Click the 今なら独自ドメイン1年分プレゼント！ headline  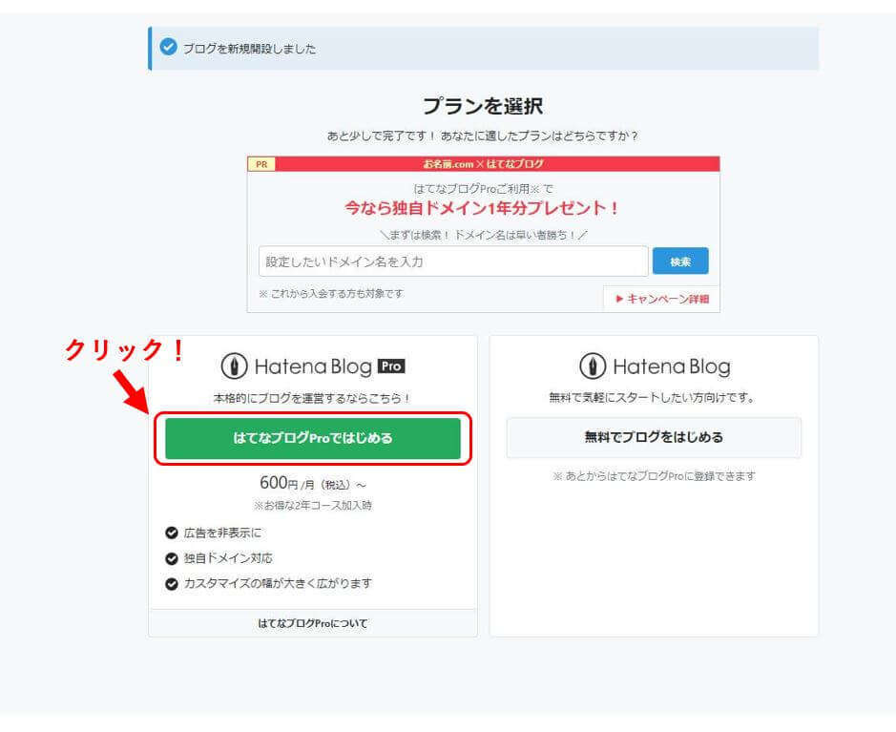coord(482,208)
